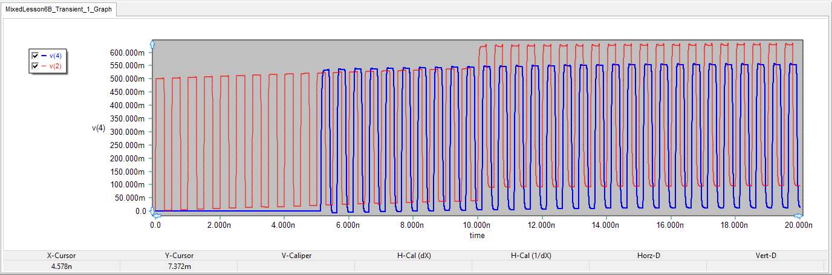Click the V-Caliper column header
The width and height of the screenshot is (832, 275).
pyautogui.click(x=296, y=256)
